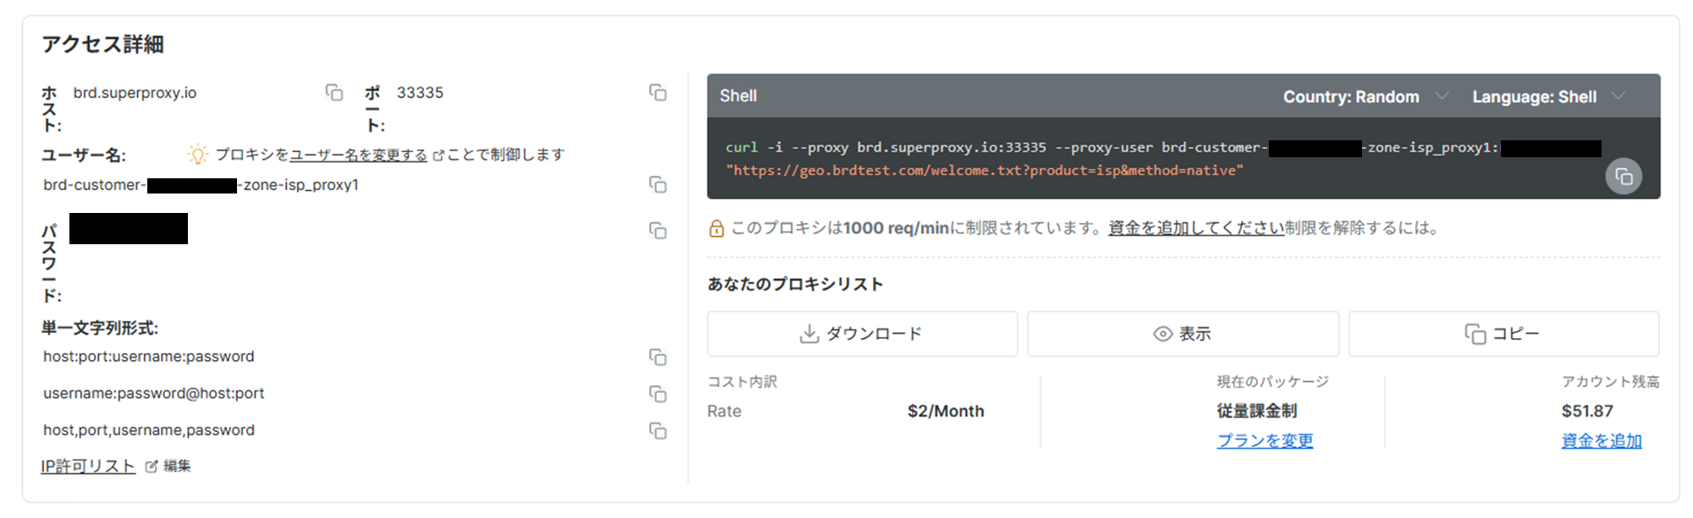Copy the host,port,username,password comma format string
Screen dimensions: 1693x518
click(658, 431)
